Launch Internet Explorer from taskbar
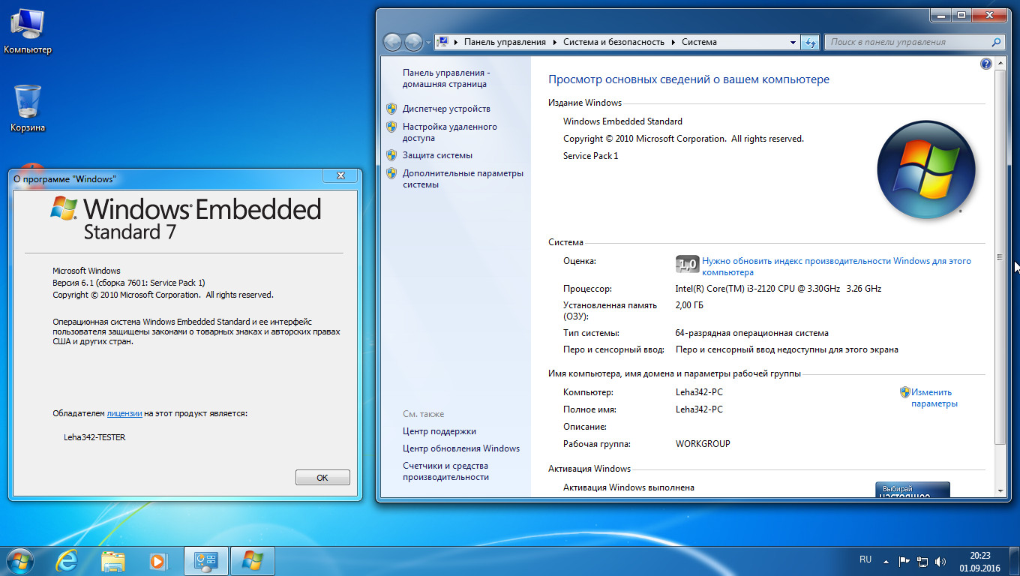1020x576 pixels. tap(67, 560)
